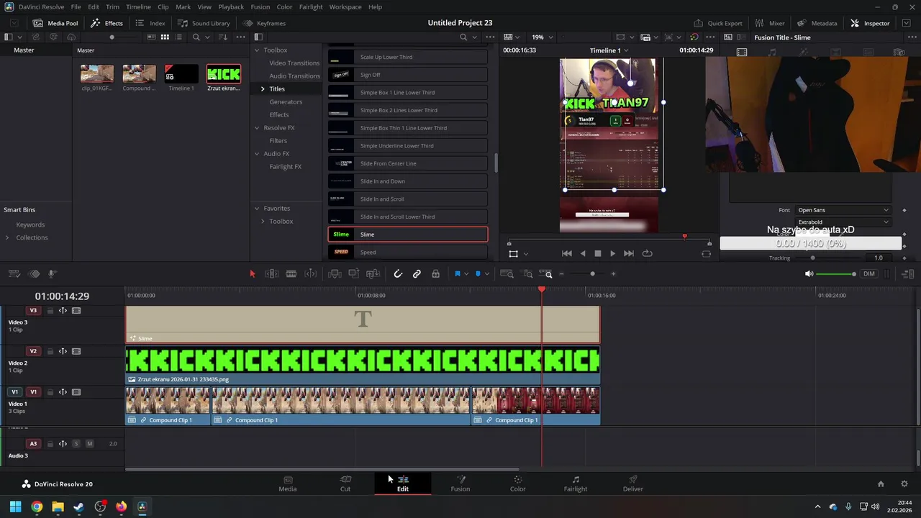This screenshot has width=921, height=518.
Task: Play forward in the timeline viewer
Action: tap(612, 253)
